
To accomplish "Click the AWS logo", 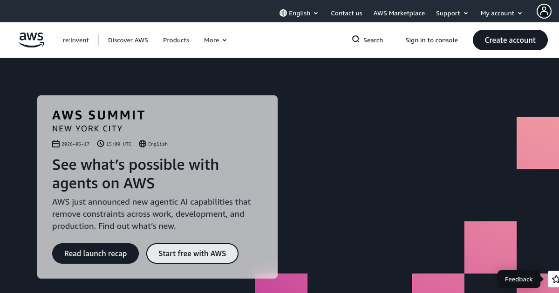I will 32,40.
